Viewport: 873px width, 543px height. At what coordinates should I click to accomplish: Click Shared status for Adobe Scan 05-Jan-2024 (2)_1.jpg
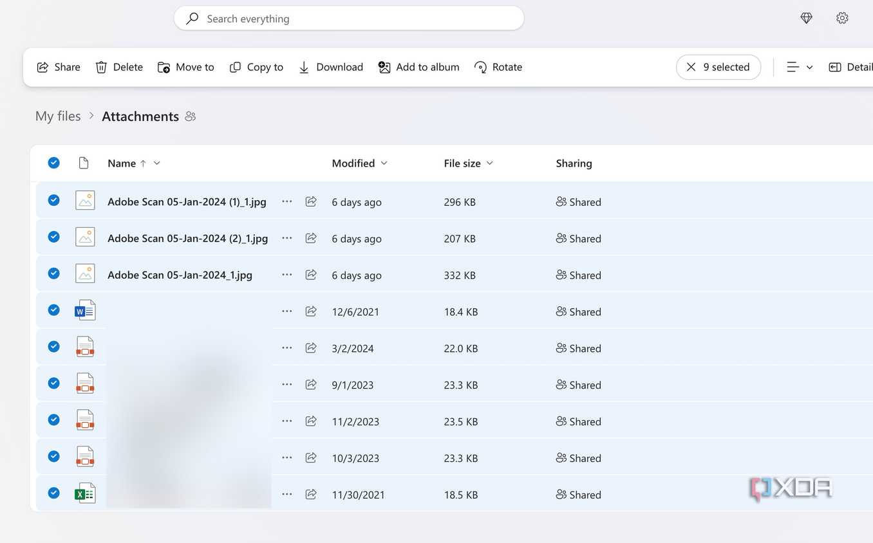(x=578, y=239)
